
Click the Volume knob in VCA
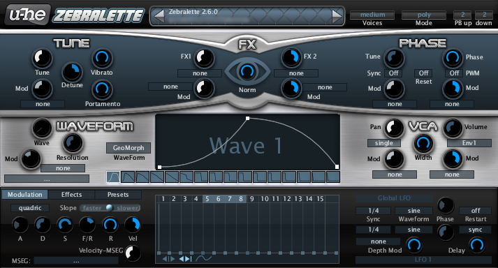453,128
